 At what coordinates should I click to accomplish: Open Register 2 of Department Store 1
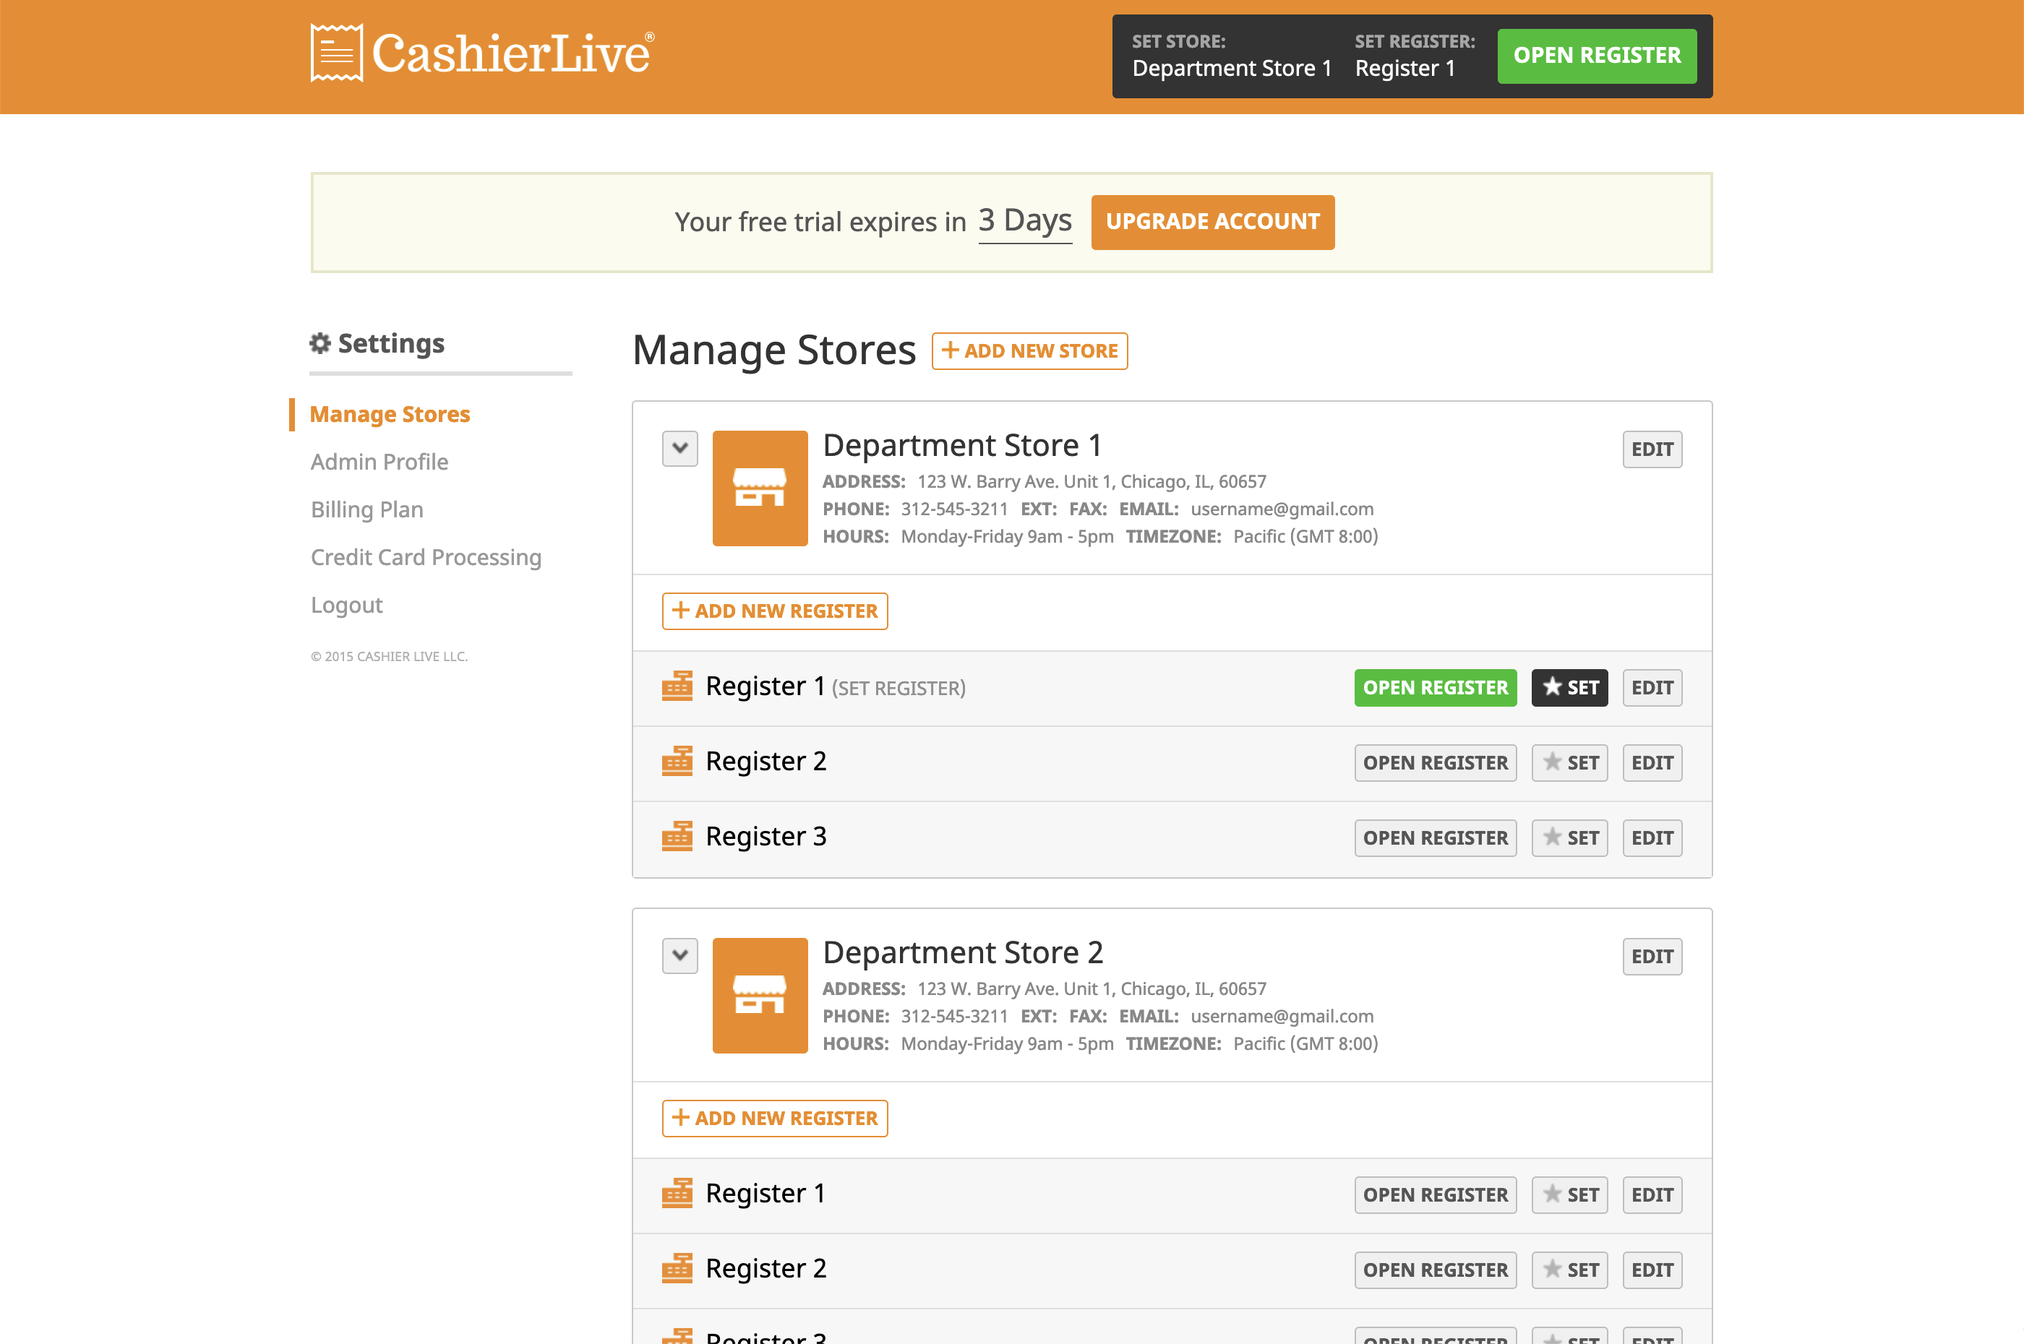[x=1435, y=763]
